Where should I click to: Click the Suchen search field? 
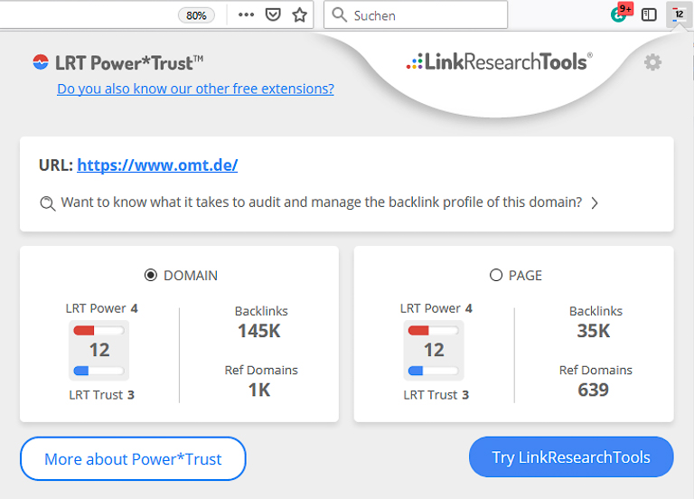pos(416,15)
